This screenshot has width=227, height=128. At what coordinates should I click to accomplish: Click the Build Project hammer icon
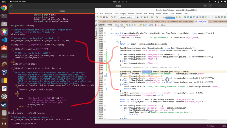(x=142, y=17)
